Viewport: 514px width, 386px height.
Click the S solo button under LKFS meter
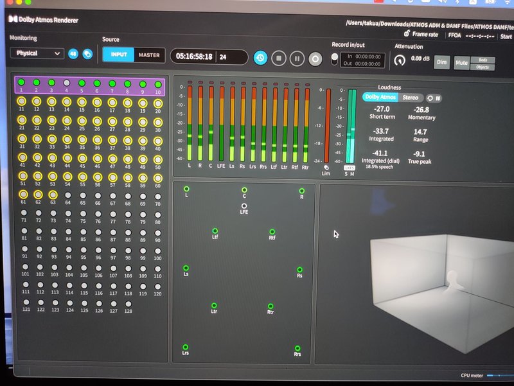point(346,173)
